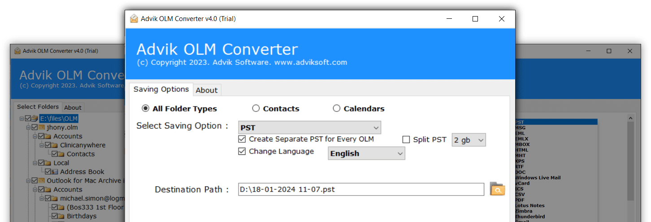Collapse the michael.simon account node
The image size is (651, 222).
[42, 198]
